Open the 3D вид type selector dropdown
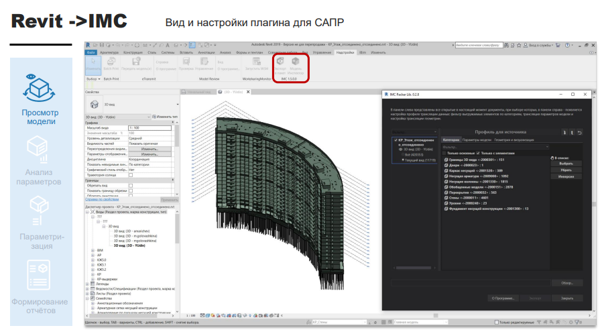604x334 pixels. click(178, 105)
